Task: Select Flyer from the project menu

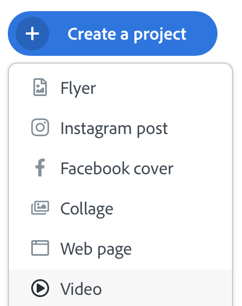Action: click(120, 88)
